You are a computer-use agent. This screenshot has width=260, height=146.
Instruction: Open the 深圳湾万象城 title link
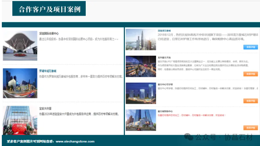164,31
